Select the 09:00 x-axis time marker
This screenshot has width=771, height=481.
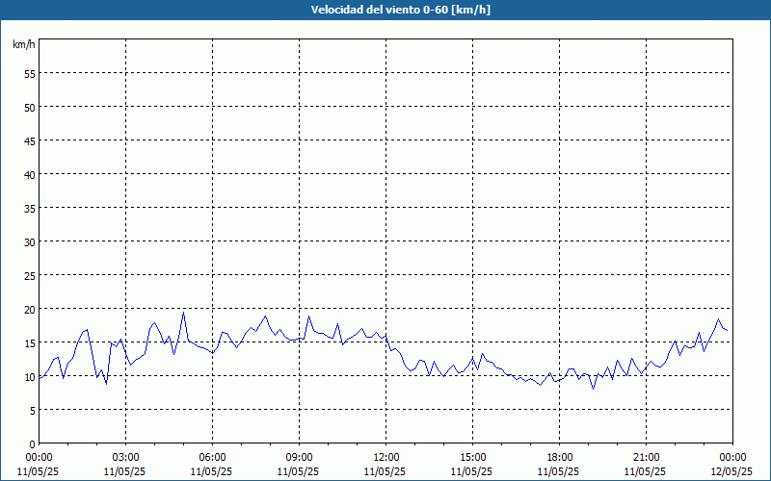point(299,457)
